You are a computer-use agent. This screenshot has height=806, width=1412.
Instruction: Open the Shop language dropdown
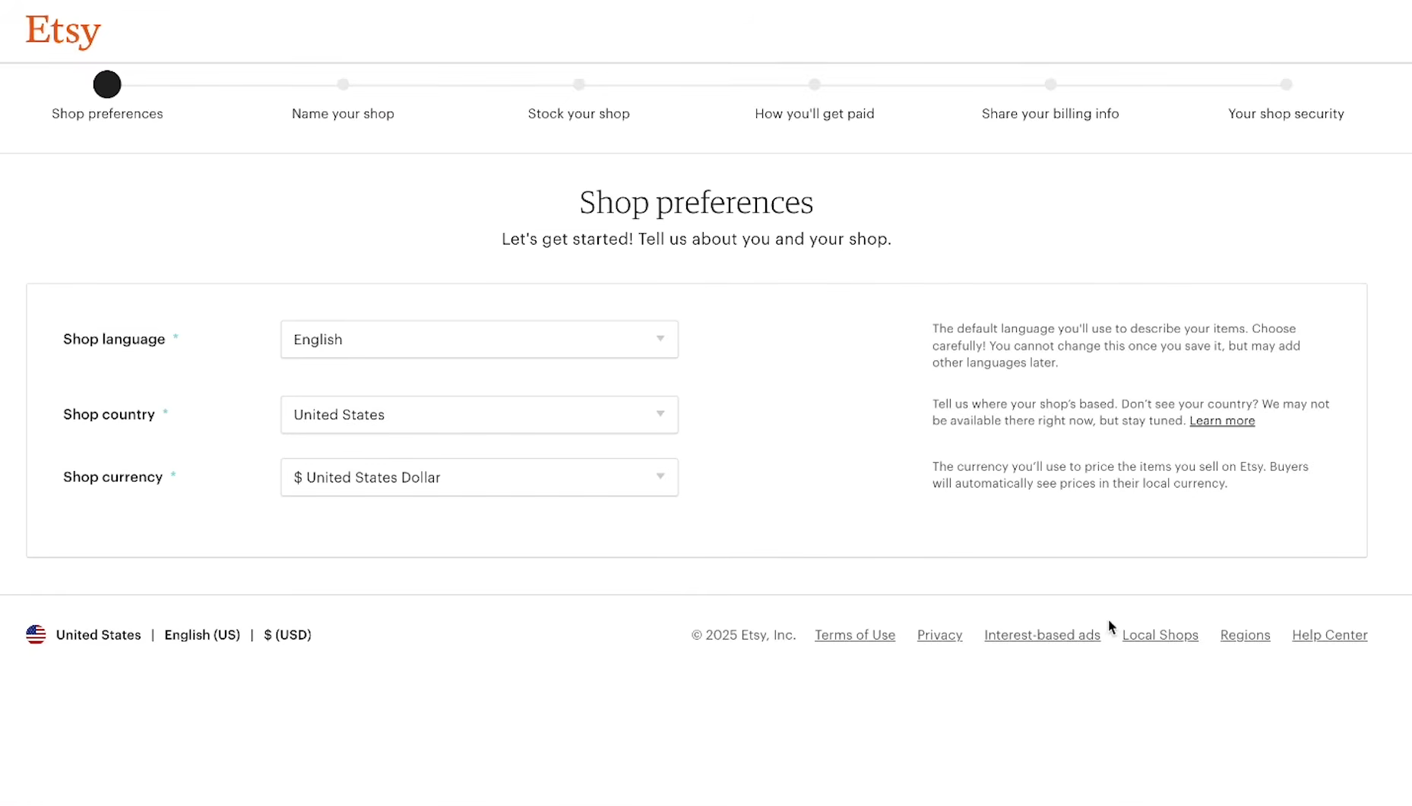click(480, 340)
